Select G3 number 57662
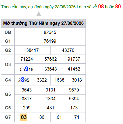The width and height of the screenshot is (123, 124). point(50,59)
